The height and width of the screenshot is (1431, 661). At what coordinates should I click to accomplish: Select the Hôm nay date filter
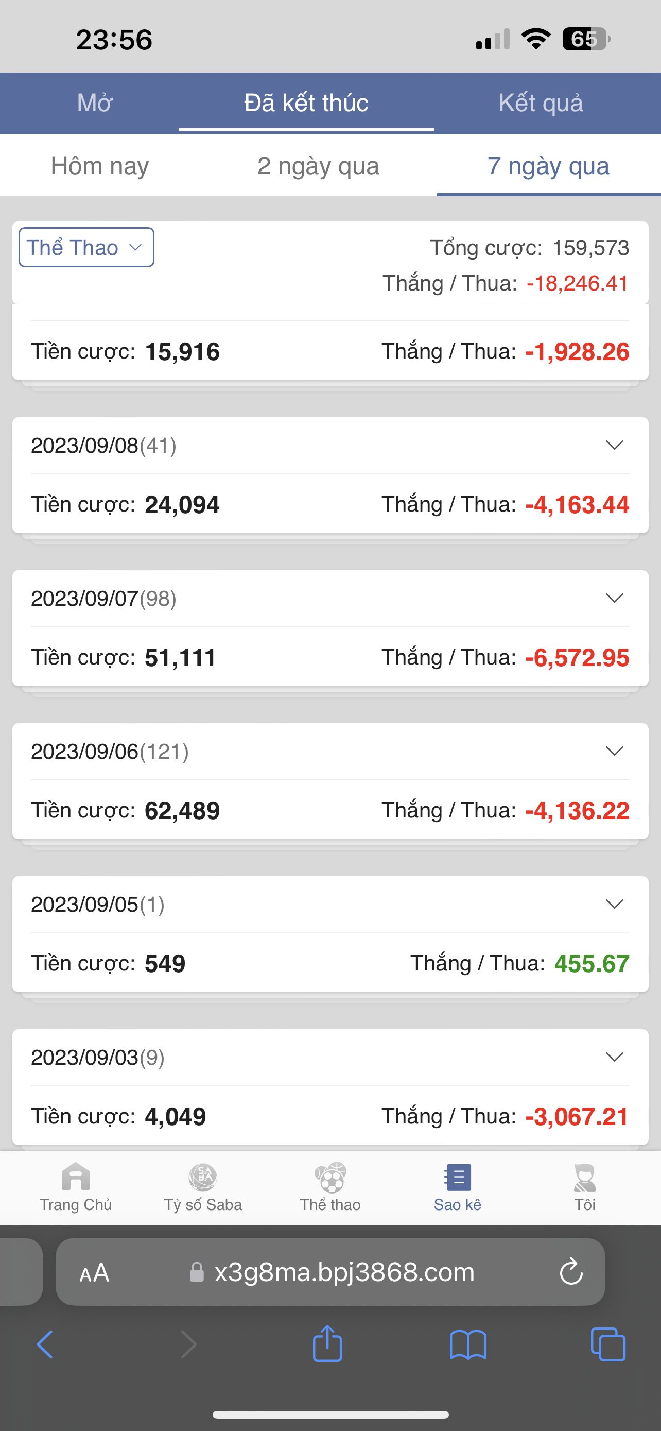pos(100,166)
